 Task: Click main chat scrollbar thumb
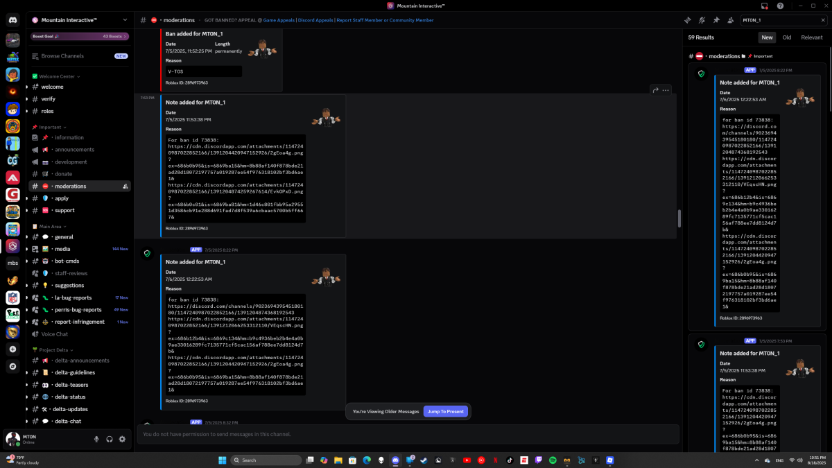point(679,218)
